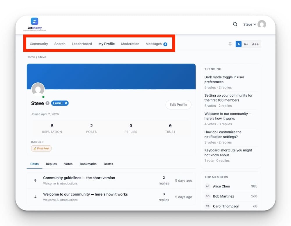Open trending notification settings topic
Viewport: 291px width, 226px height.
(223, 134)
